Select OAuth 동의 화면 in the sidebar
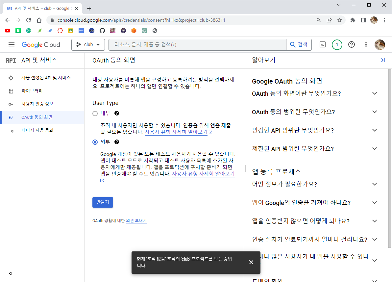The height and width of the screenshot is (282, 392). [x=42, y=117]
